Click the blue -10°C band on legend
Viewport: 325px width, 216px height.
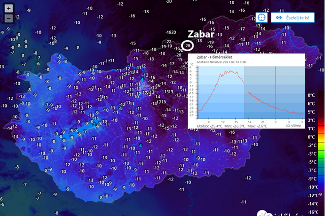point(321,187)
